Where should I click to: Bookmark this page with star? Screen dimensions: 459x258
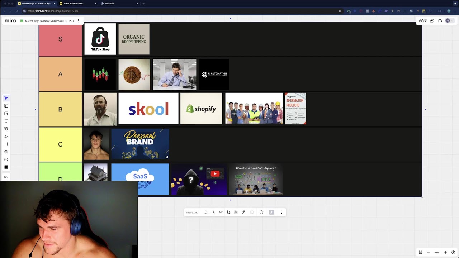point(340,11)
